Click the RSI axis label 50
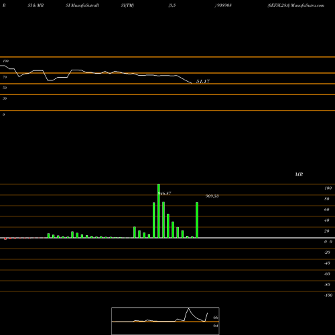Image resolution: width=335 pixels, height=335 pixels. [5, 88]
